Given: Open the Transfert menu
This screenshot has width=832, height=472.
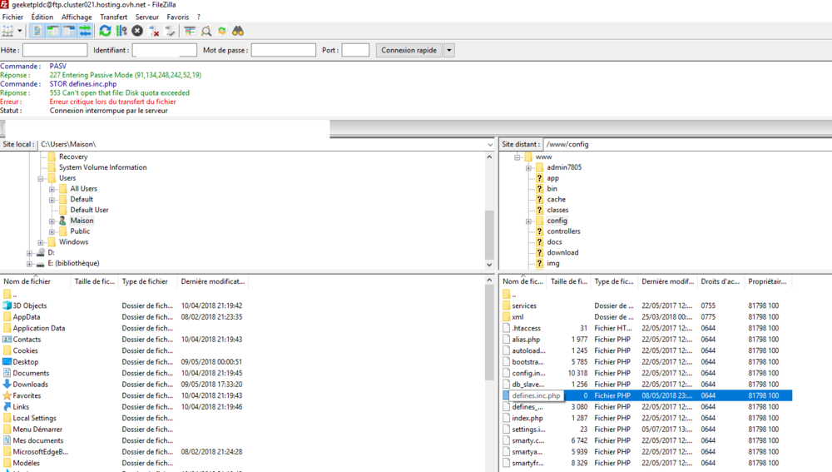Looking at the screenshot, I should tap(114, 17).
